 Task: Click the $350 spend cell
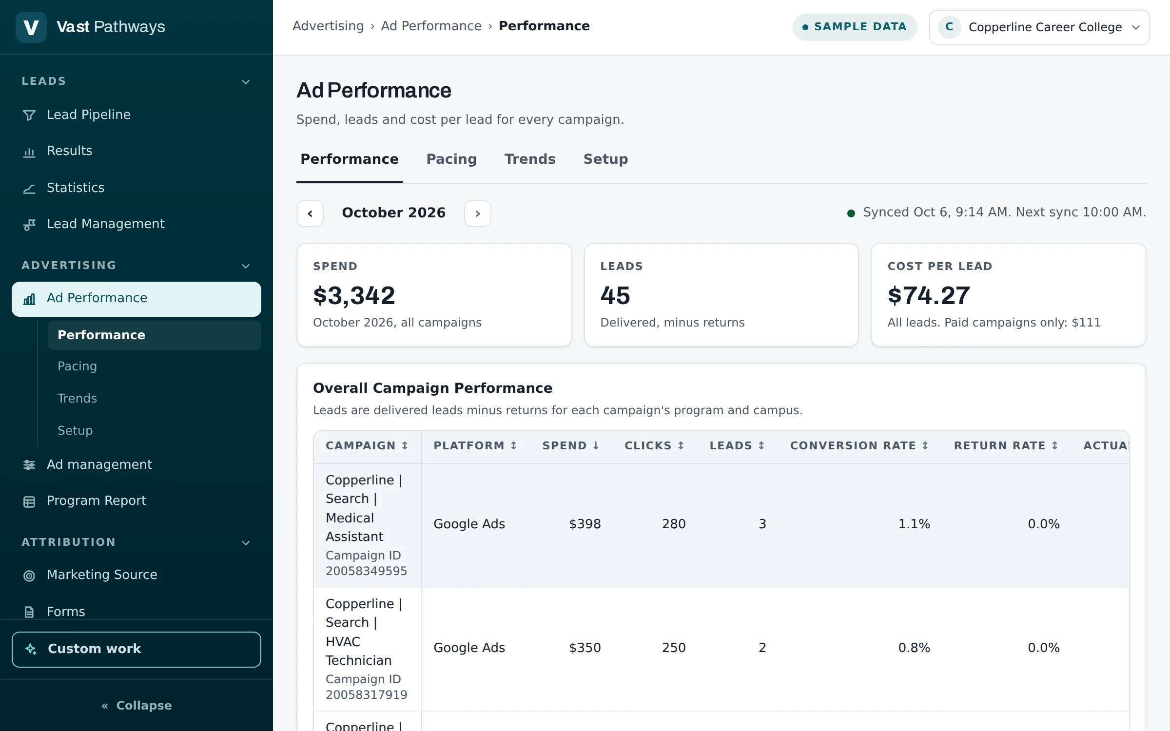585,648
